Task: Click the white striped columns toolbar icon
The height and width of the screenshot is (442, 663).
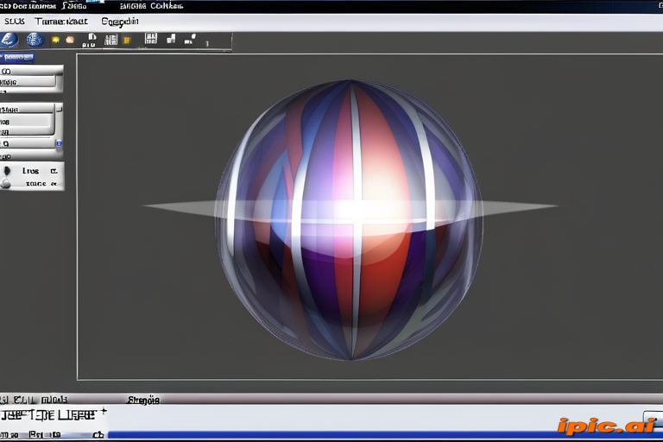Action: (x=110, y=41)
